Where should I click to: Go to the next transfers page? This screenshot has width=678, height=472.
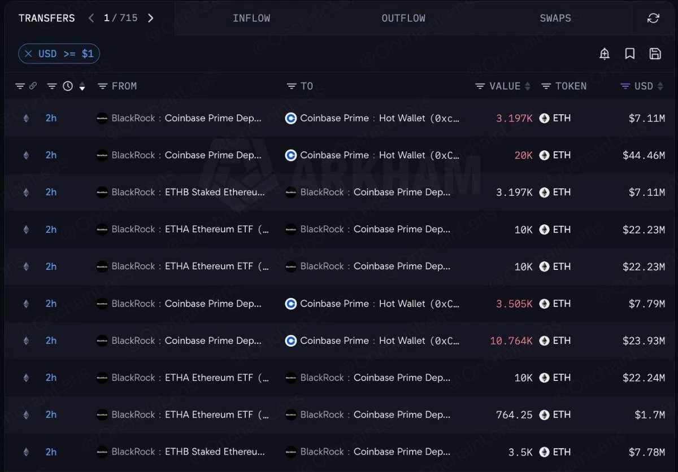[150, 18]
